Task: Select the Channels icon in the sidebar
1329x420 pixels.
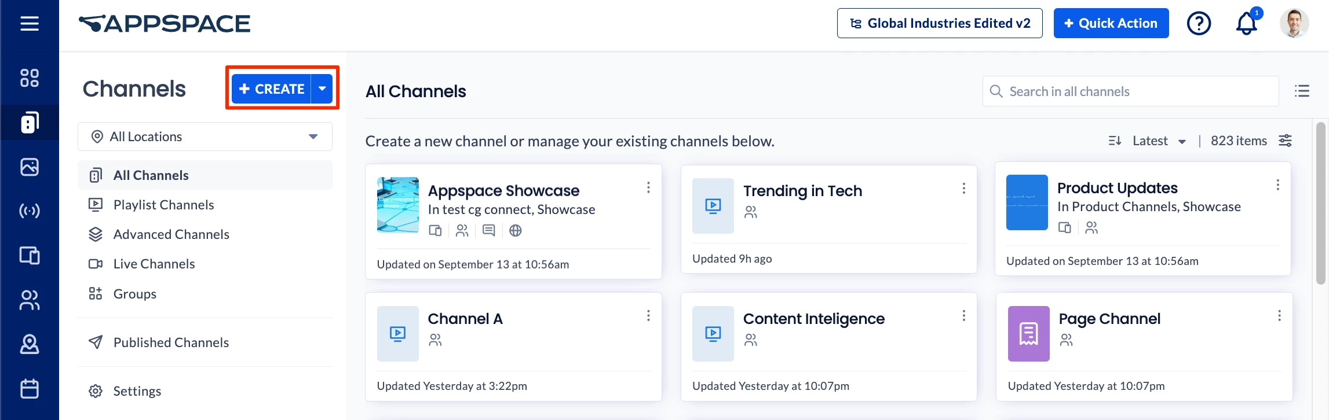Action: pyautogui.click(x=30, y=122)
